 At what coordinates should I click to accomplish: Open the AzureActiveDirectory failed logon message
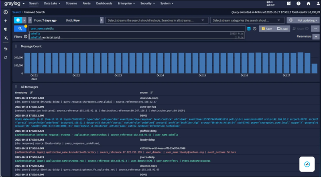pos(166,151)
